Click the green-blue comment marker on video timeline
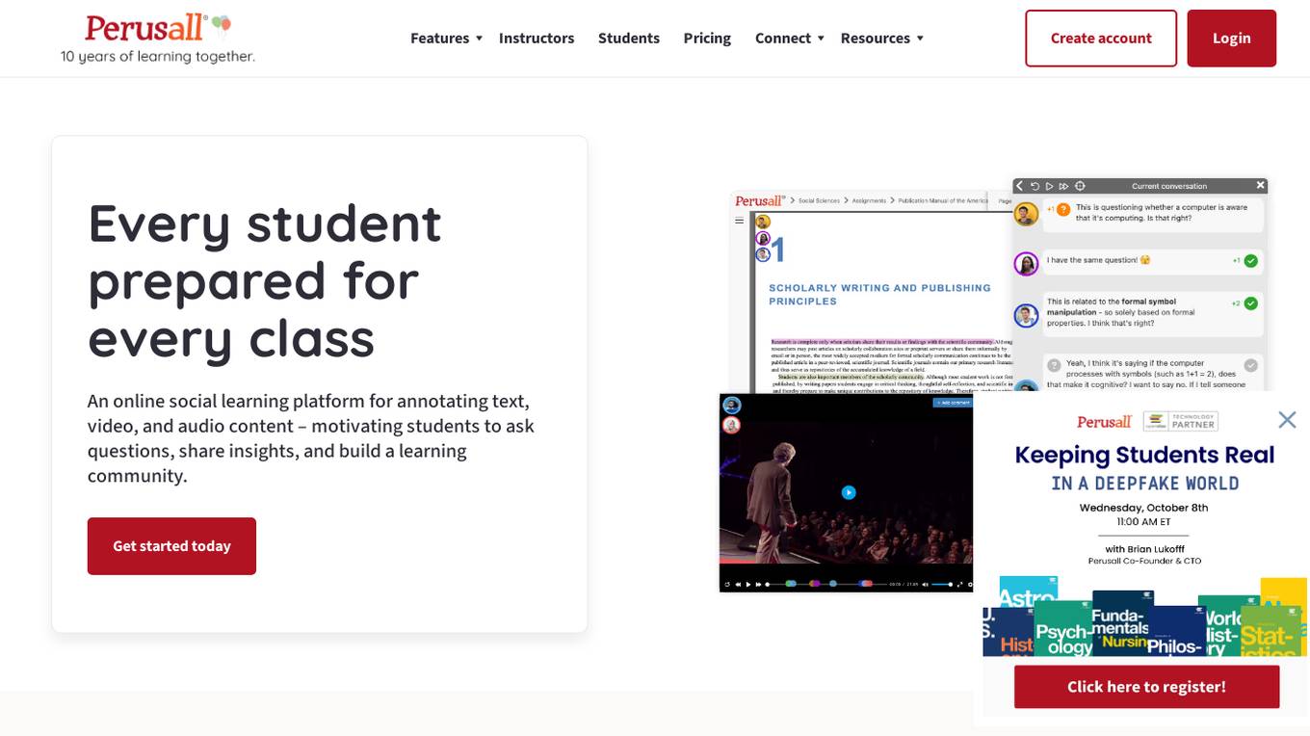This screenshot has width=1310, height=736. click(791, 585)
